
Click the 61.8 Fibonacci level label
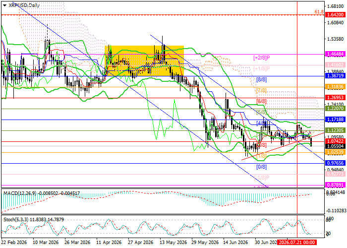point(319,12)
